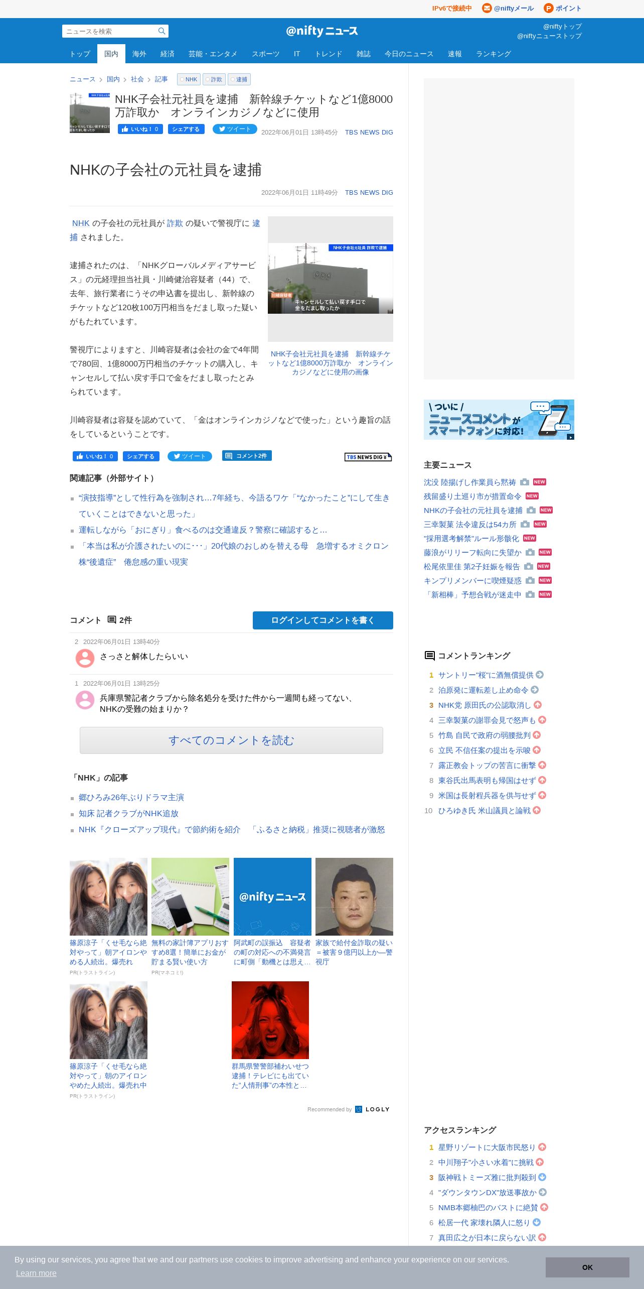Click NEW badge beside 残留盛り土巡り市が措置命令
Viewport: 644px width, 1289px height.
click(532, 496)
